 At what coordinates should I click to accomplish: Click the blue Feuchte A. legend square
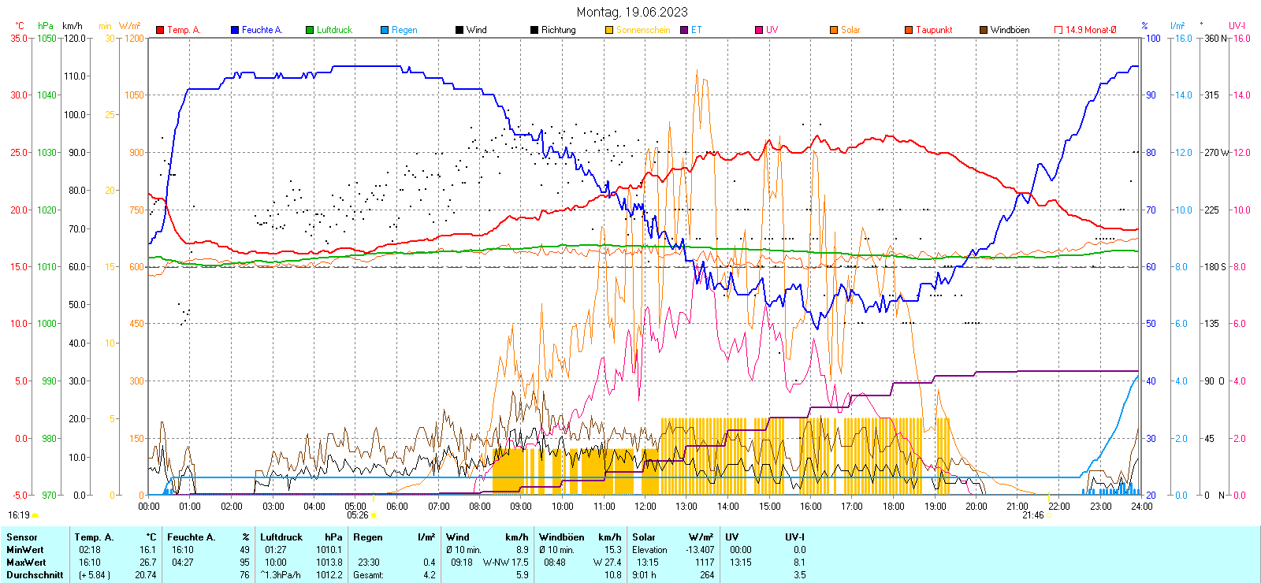click(235, 30)
